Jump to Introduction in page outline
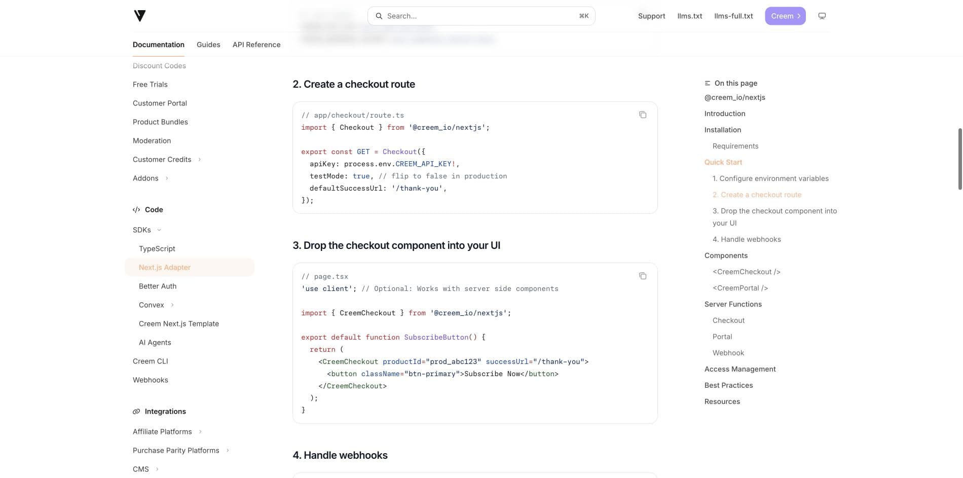The width and height of the screenshot is (963, 478). click(x=725, y=114)
